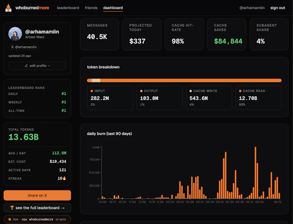Click the CACHE READ legend color dot
Image resolution: width=293 pixels, height=224 pixels.
click(x=240, y=91)
